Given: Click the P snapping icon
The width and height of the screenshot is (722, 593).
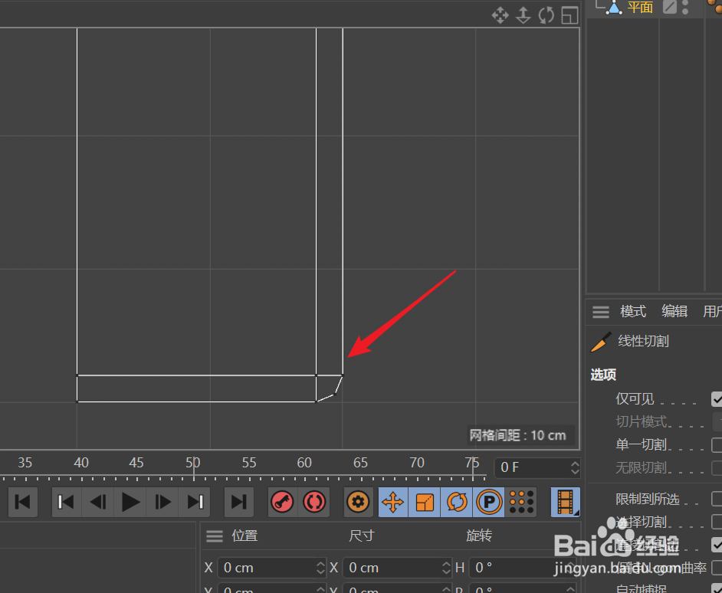Looking at the screenshot, I should pos(488,502).
